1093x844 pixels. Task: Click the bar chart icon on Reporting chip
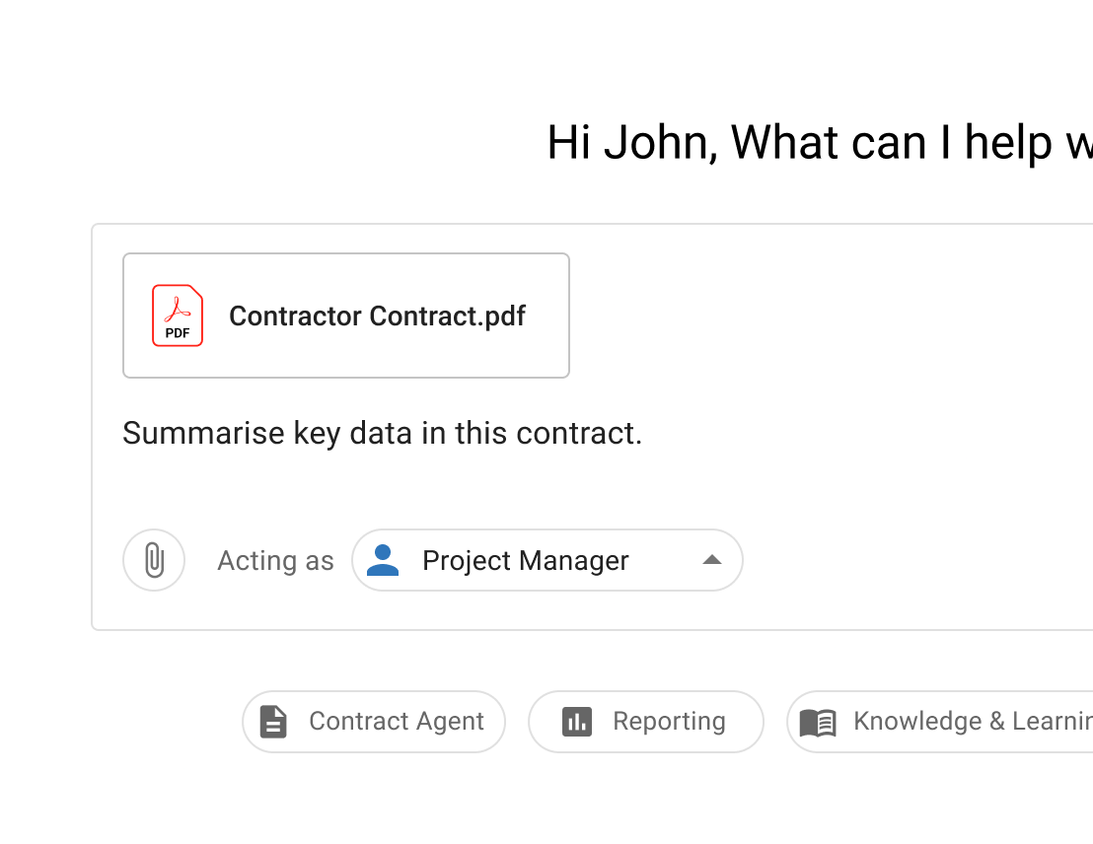(576, 721)
